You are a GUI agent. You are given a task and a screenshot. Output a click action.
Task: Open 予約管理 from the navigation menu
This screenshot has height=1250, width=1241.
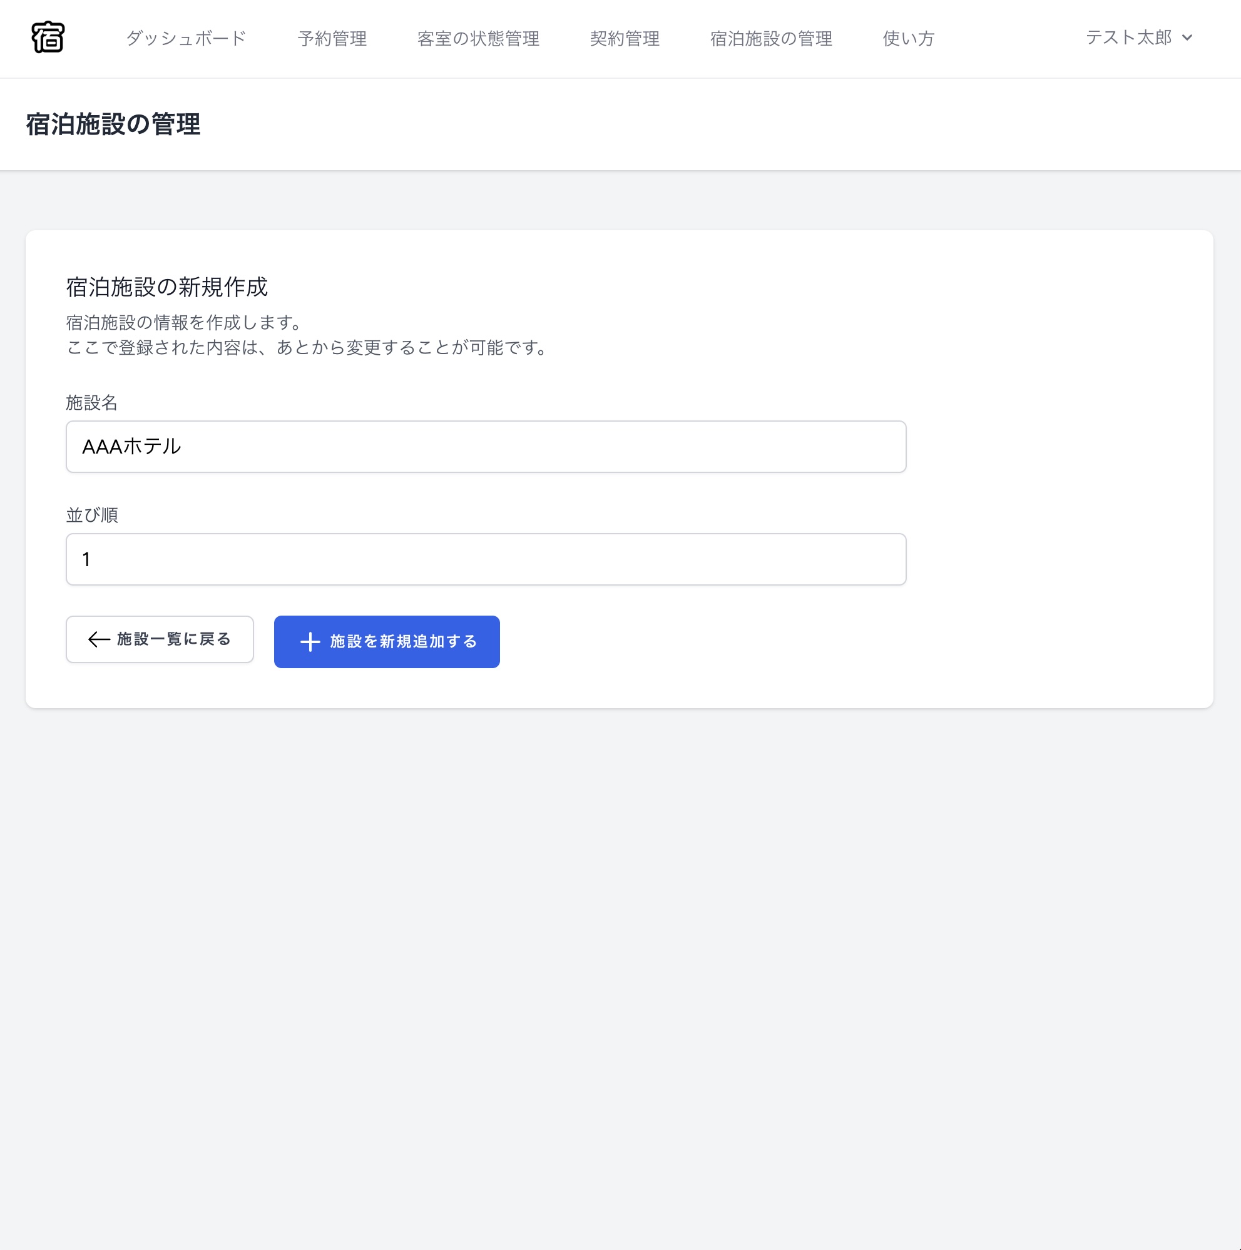(333, 38)
